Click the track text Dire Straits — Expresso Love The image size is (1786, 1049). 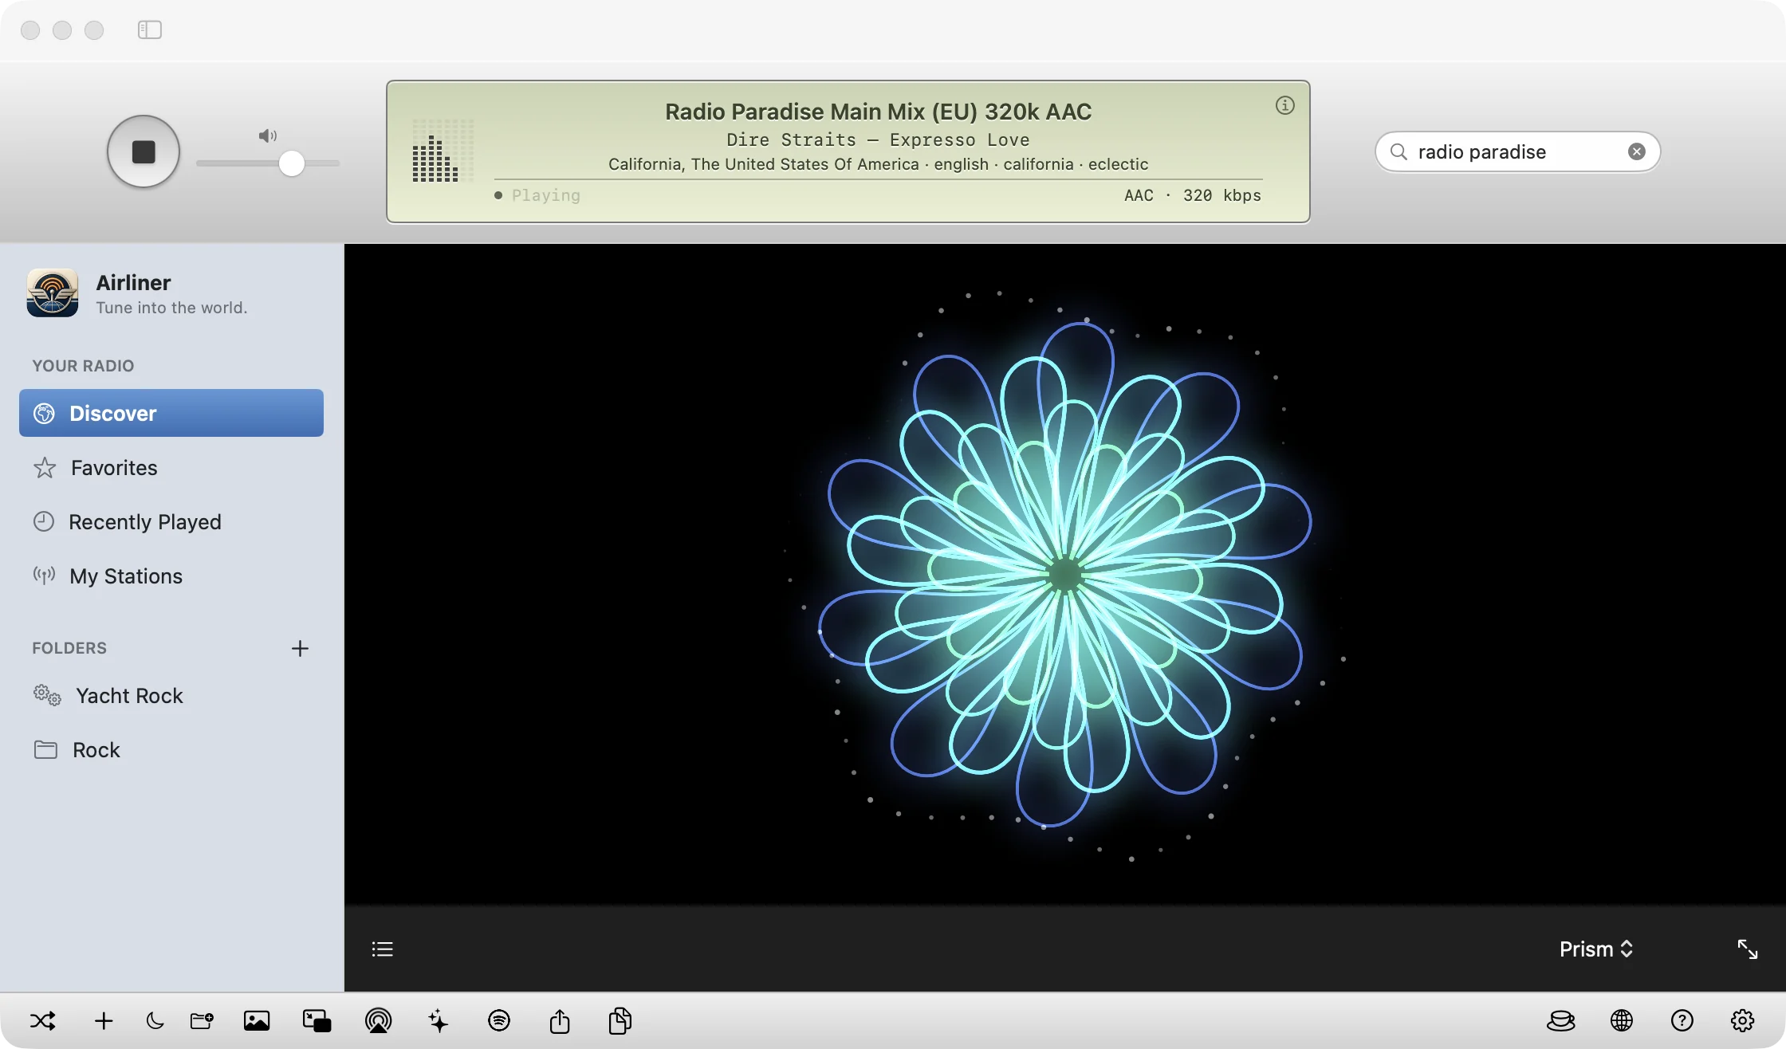878,140
